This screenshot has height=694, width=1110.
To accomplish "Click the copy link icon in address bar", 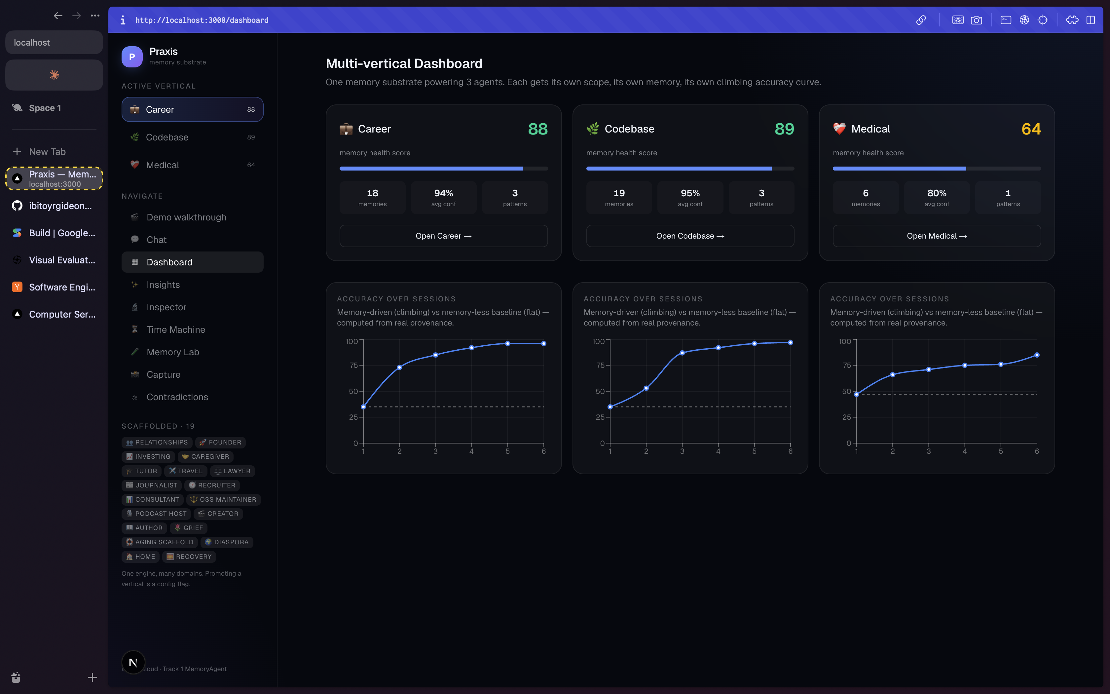I will 921,20.
